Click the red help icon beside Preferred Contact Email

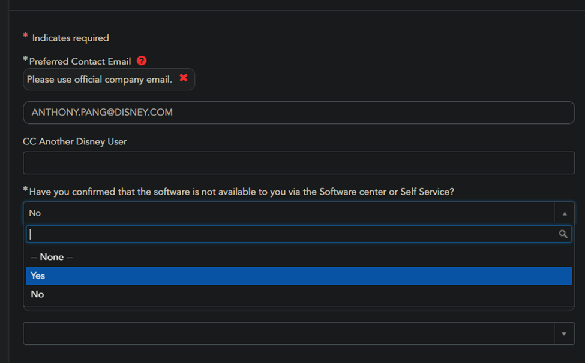coord(142,60)
